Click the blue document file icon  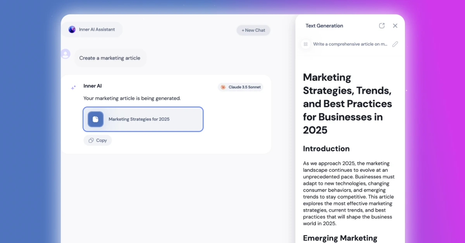[x=96, y=119]
